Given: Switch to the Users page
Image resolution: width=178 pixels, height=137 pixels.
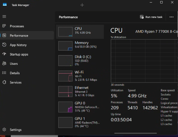Looking at the screenshot, I should (x=27, y=64).
